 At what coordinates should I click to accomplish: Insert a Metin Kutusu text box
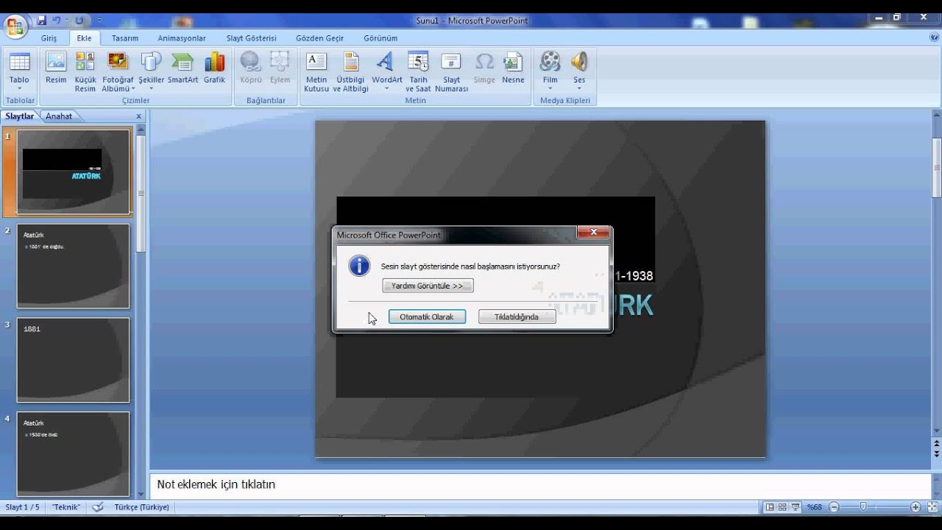pyautogui.click(x=316, y=63)
